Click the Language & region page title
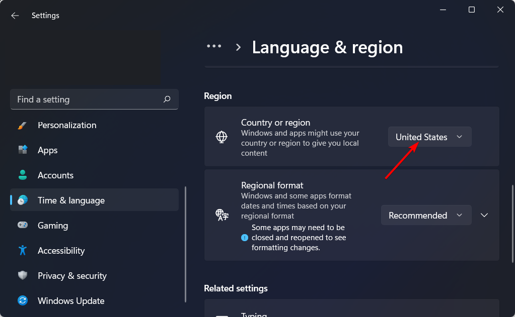The image size is (515, 317). click(x=327, y=47)
